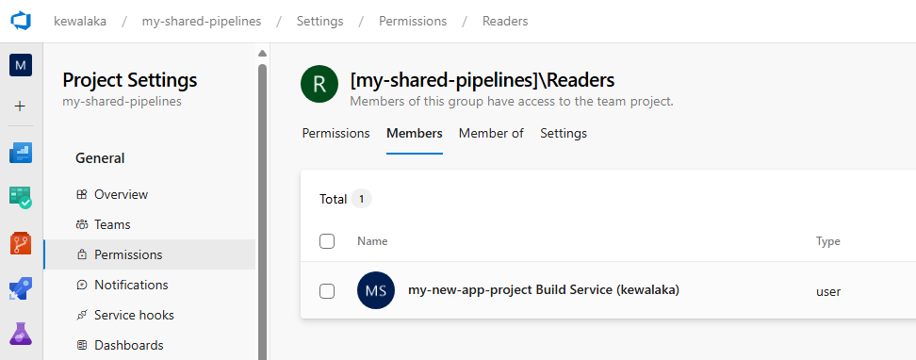This screenshot has height=360, width=916.
Task: Click the sidebar scrollbar up arrow
Action: point(262,53)
